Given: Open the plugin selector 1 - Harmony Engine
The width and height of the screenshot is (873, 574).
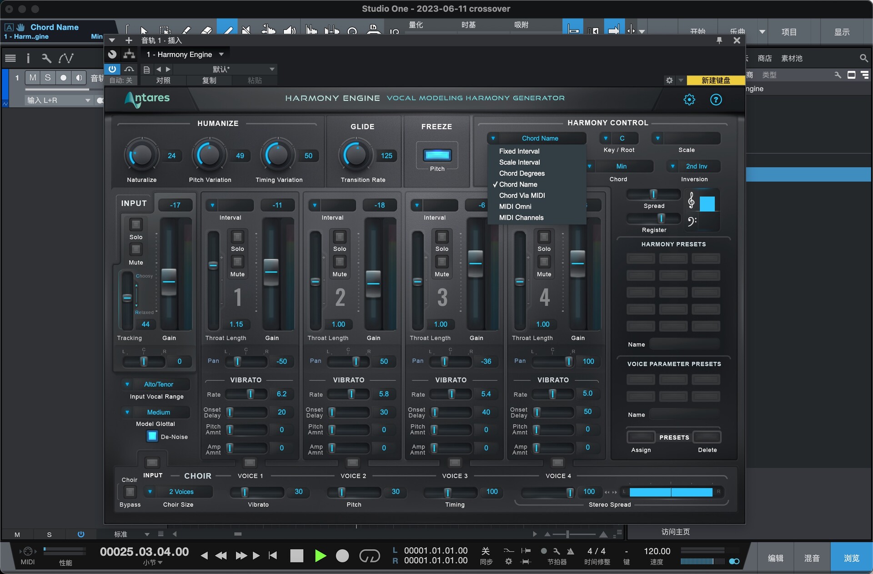Looking at the screenshot, I should (185, 55).
